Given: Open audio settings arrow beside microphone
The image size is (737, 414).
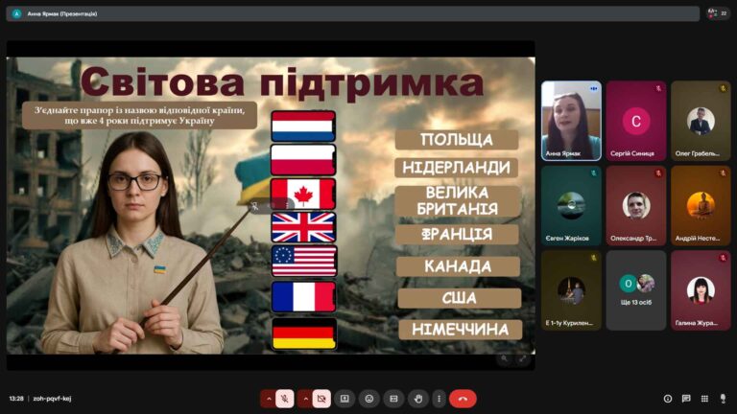Looking at the screenshot, I should (269, 399).
